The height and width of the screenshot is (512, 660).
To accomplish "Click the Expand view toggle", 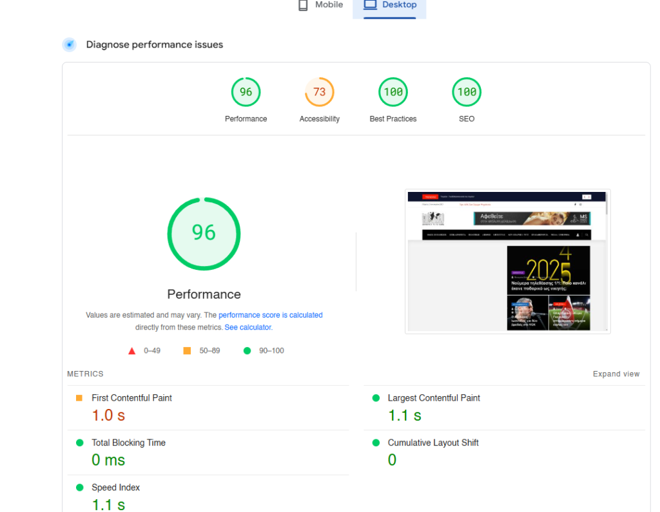I will pyautogui.click(x=616, y=374).
